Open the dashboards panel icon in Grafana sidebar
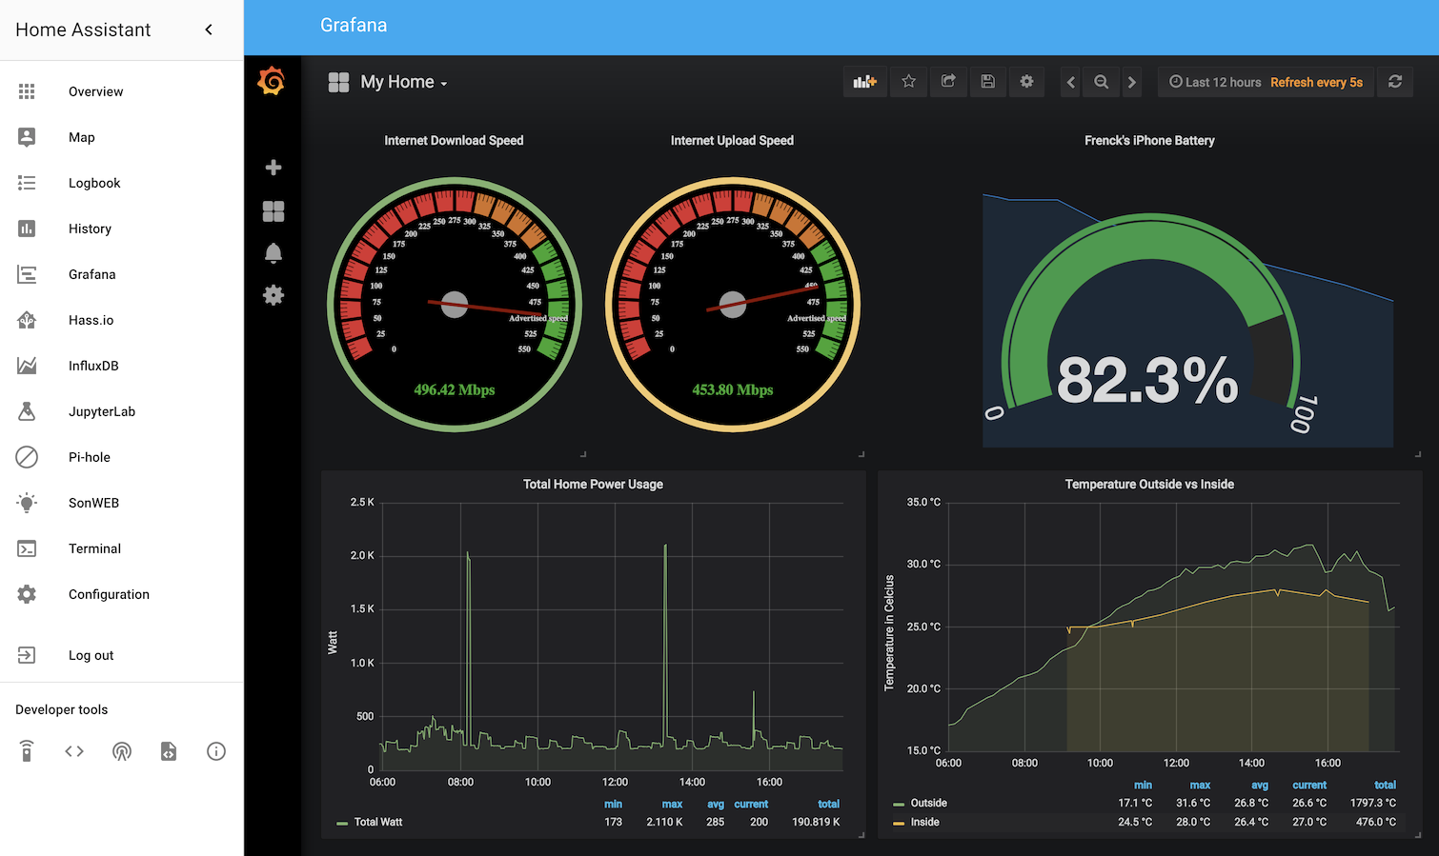 [273, 210]
